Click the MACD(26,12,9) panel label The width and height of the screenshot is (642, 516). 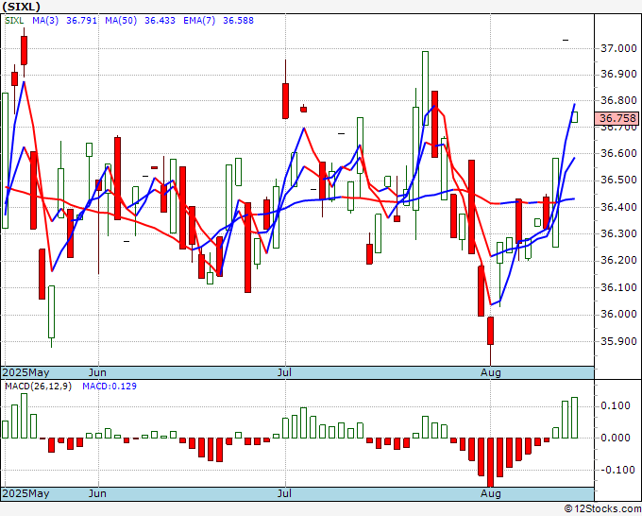pos(38,387)
